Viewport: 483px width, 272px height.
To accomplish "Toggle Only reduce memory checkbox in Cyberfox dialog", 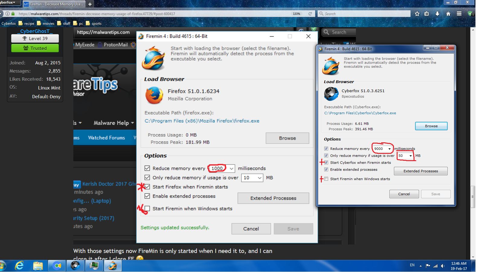I will tap(326, 155).
